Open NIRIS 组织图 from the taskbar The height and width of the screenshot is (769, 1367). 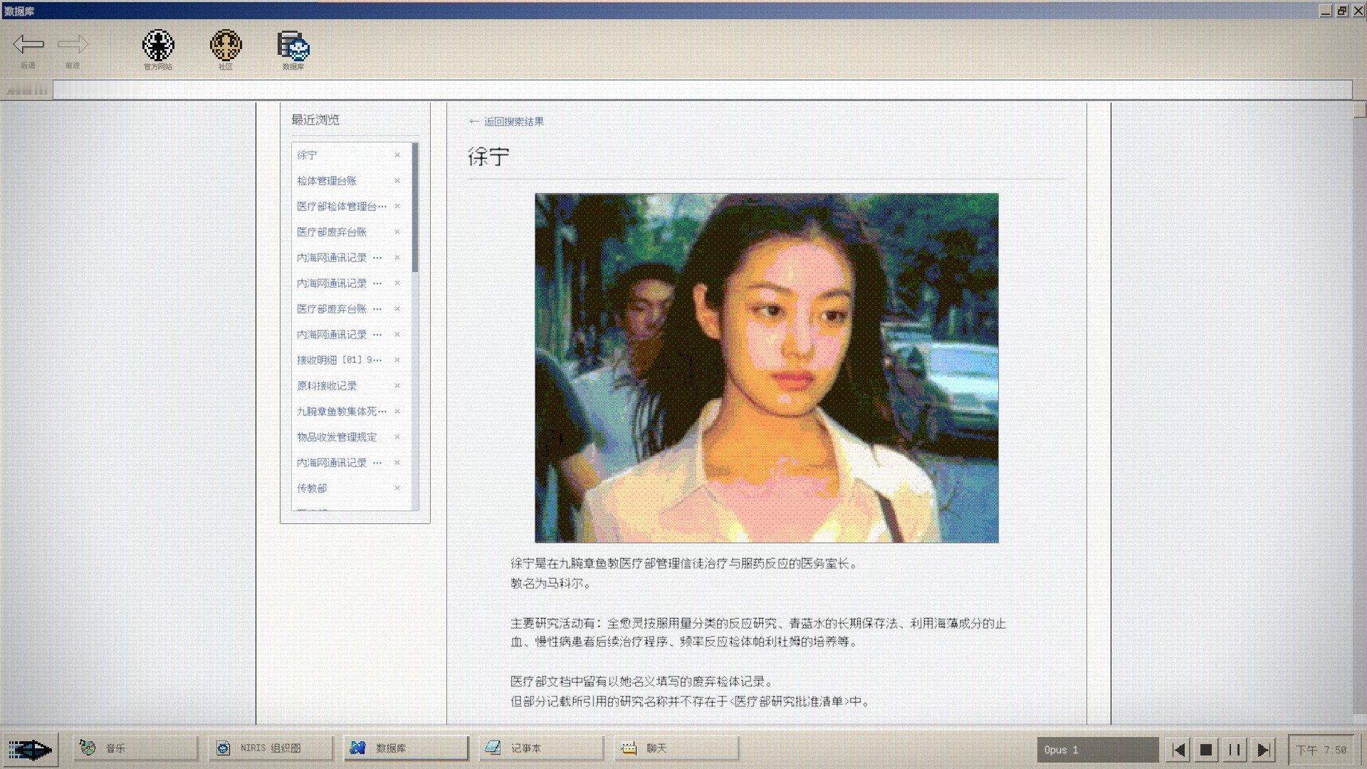271,748
